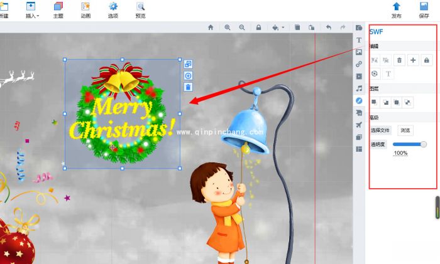
Task: Click the bring to front layer icon
Action: pos(374,102)
